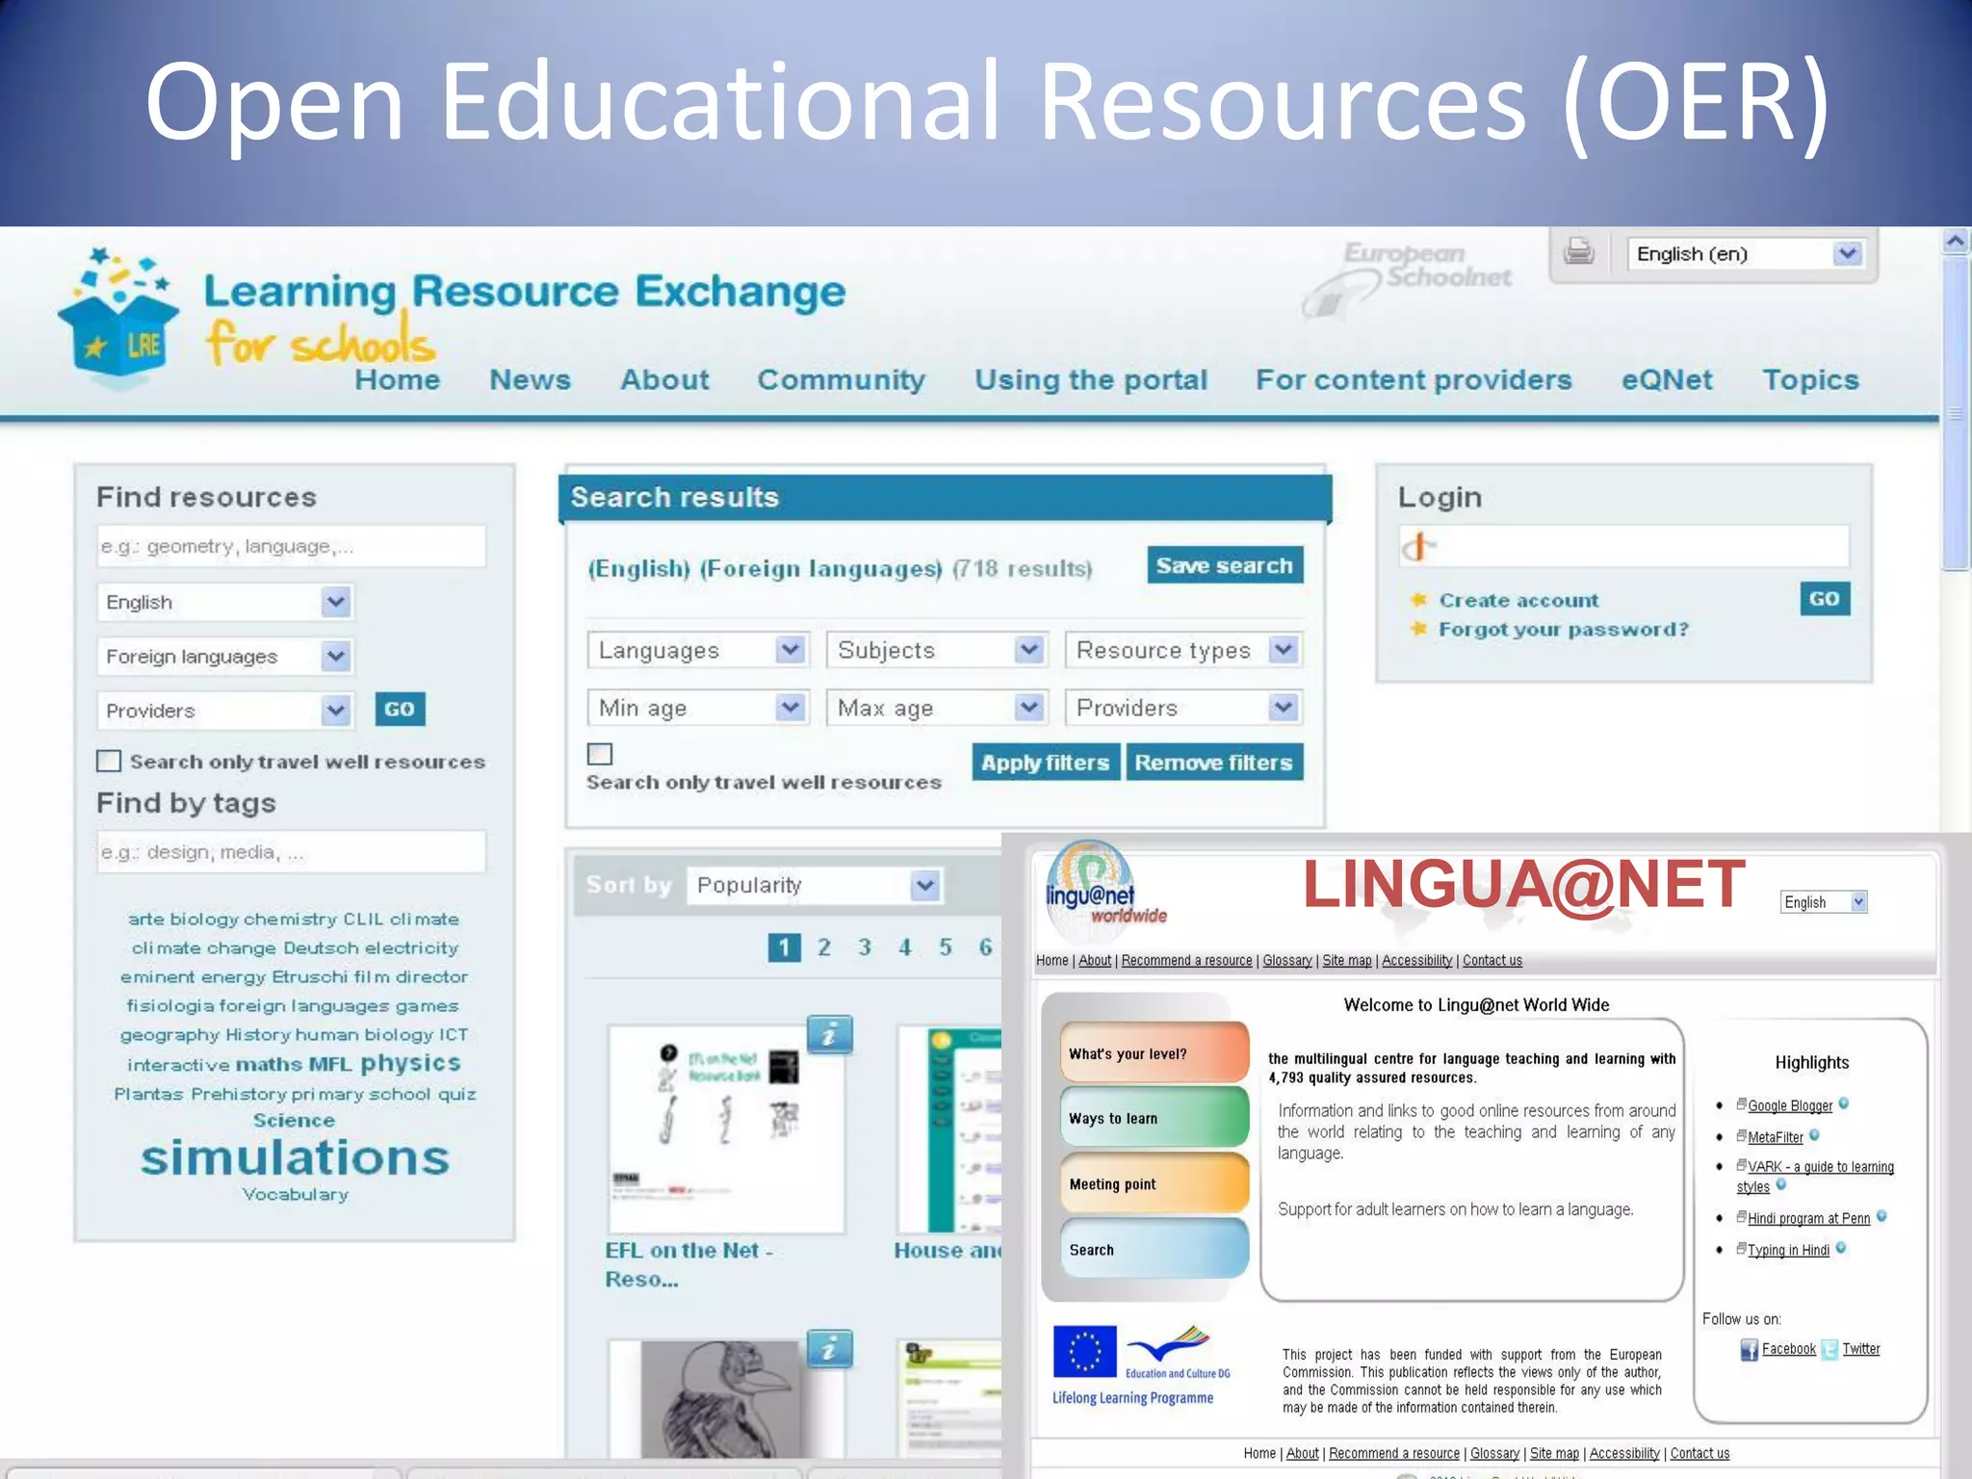Go to results page 5
1972x1479 pixels.
point(946,947)
